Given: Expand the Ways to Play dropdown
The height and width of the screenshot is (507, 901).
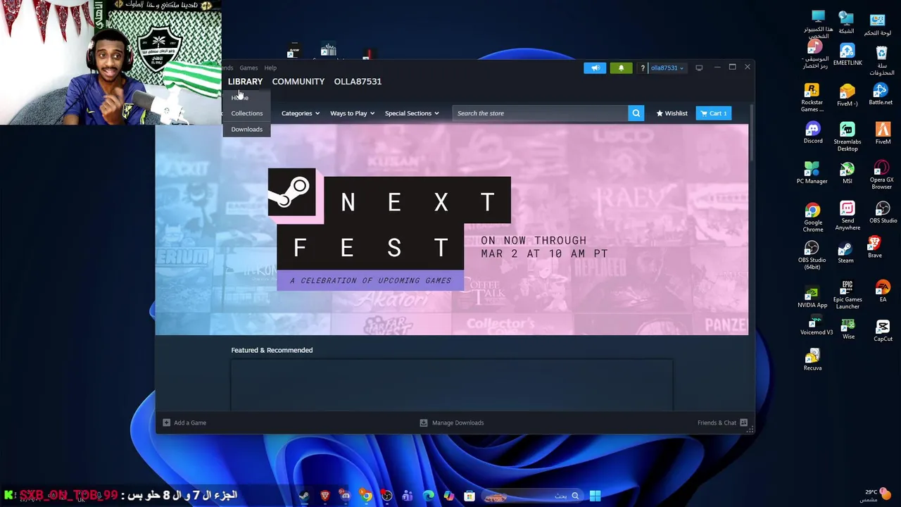Looking at the screenshot, I should pos(352,113).
